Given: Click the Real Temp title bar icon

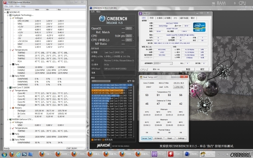Looking at the screenshot, I should [141, 77].
